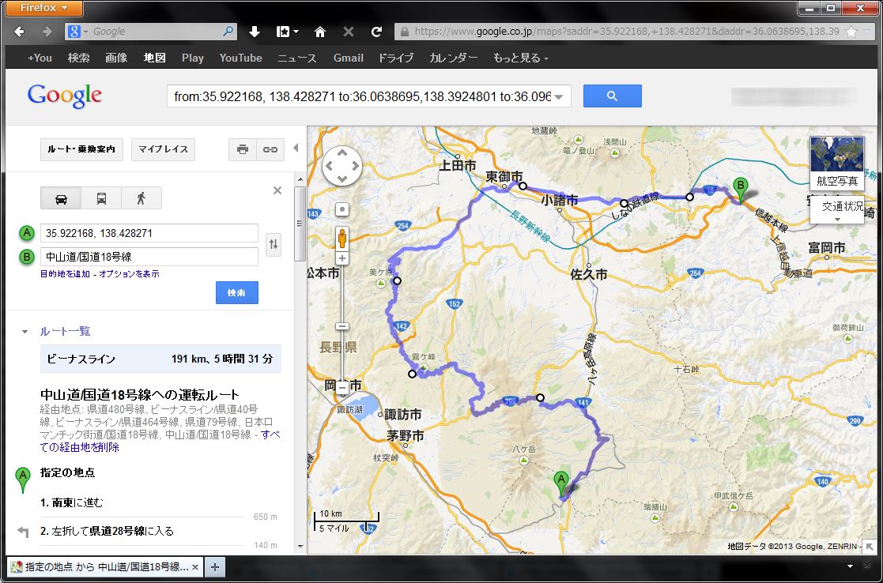Click the blue 検索 button

[x=237, y=292]
